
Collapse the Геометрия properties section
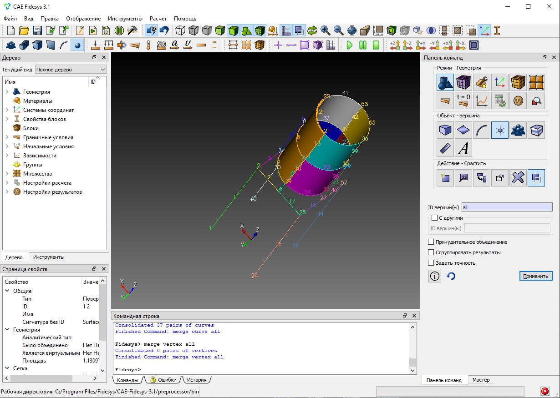click(7, 330)
